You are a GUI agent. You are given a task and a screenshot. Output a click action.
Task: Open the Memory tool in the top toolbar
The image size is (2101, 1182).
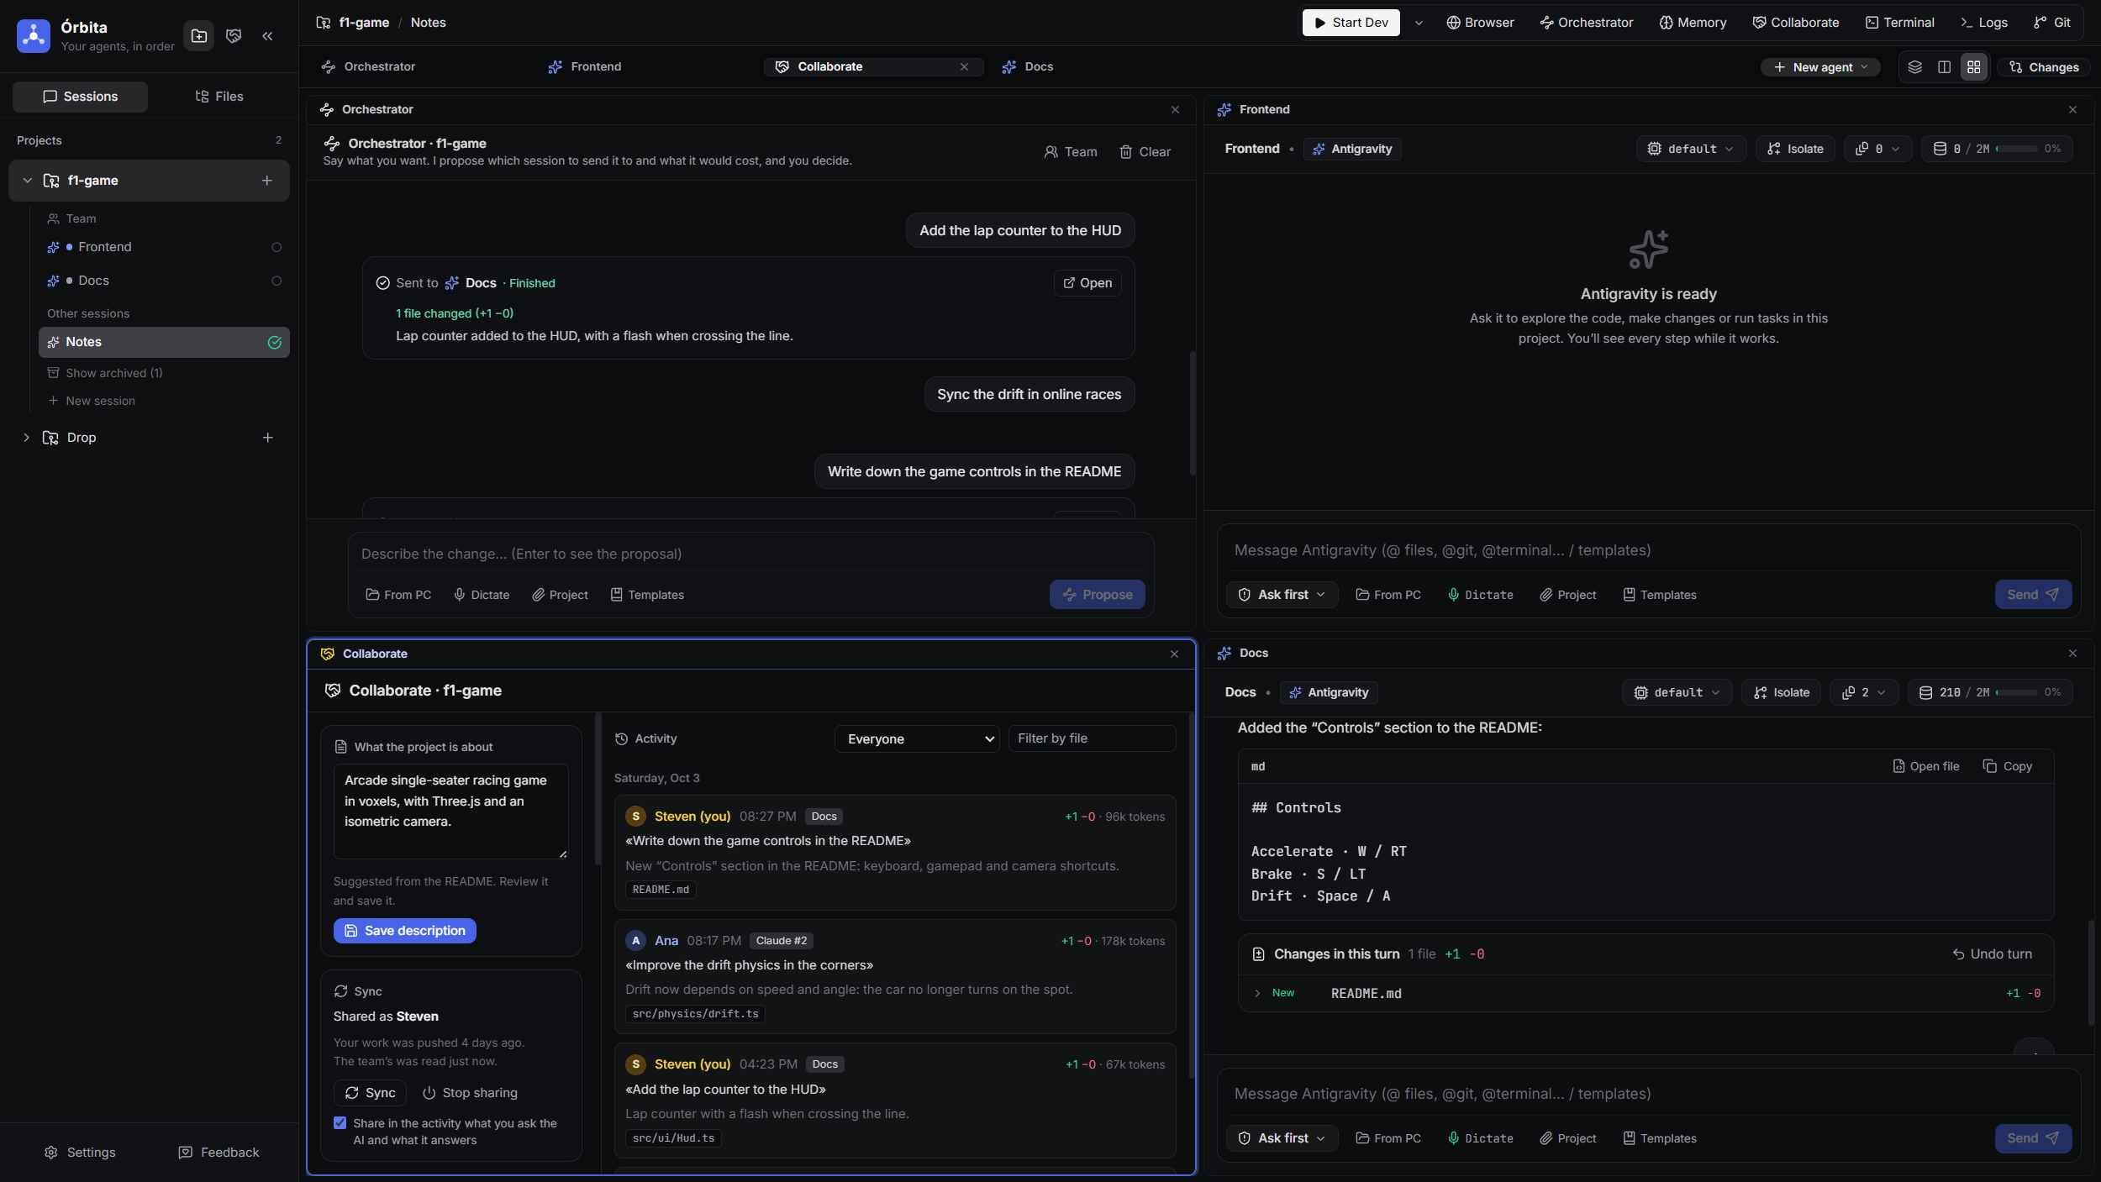(x=1693, y=23)
